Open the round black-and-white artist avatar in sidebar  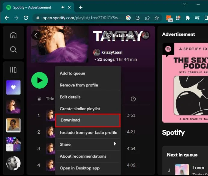tap(13, 163)
